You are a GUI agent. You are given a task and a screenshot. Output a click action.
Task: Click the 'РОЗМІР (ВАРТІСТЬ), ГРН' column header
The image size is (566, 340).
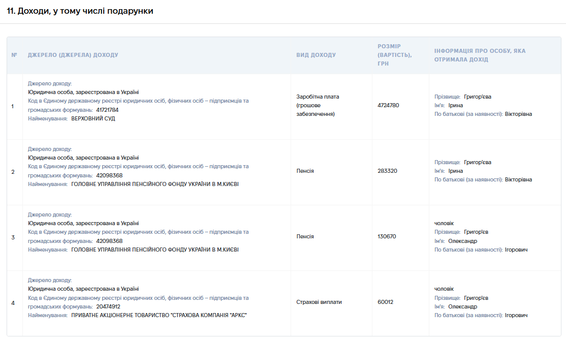pos(395,55)
